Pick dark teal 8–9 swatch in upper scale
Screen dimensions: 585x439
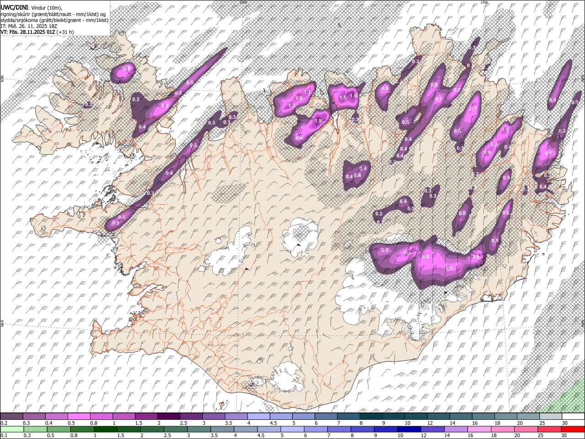click(x=371, y=417)
